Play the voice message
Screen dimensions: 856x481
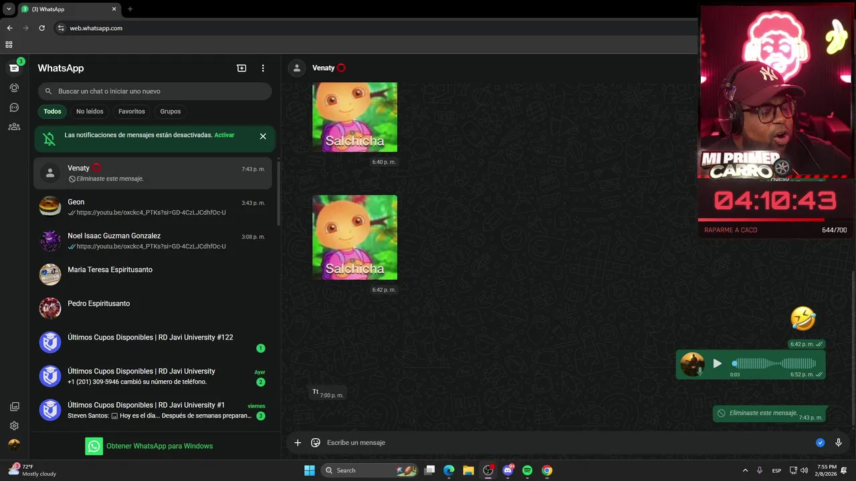pos(717,363)
